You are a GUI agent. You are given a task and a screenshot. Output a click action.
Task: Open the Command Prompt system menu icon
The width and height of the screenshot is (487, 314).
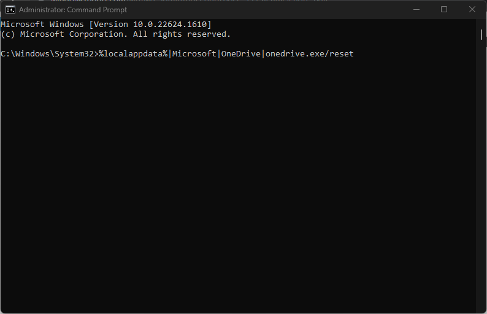point(10,10)
